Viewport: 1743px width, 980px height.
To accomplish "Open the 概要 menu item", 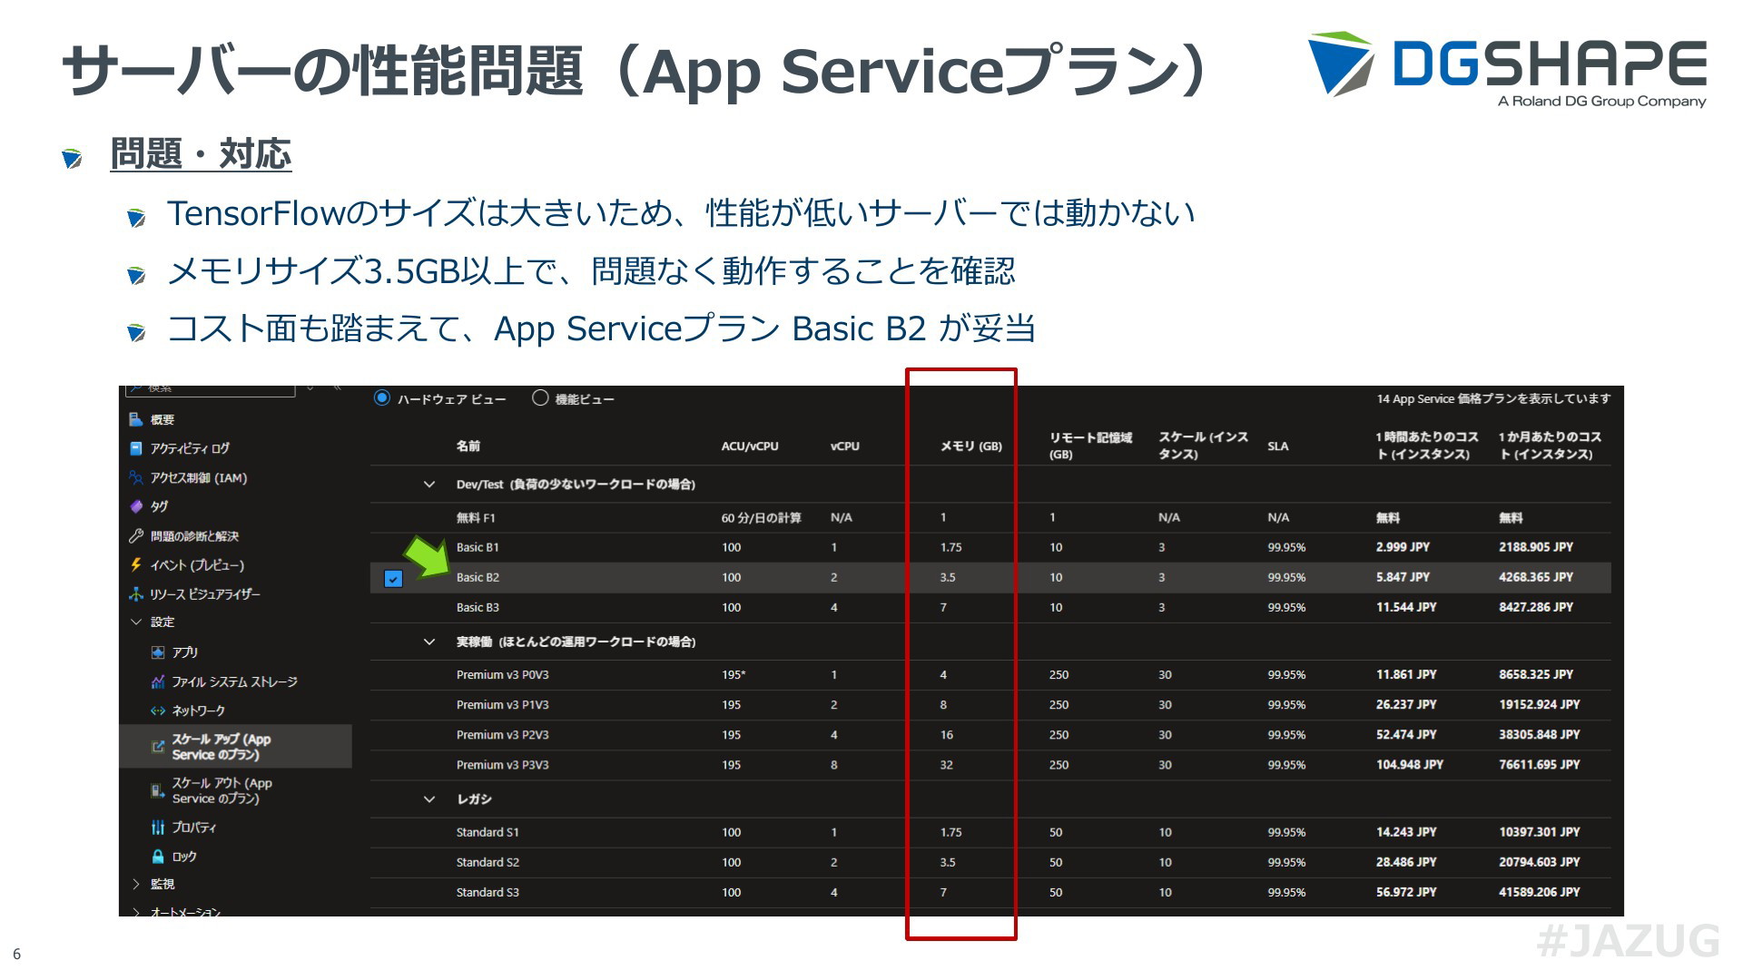I will pyautogui.click(x=162, y=419).
